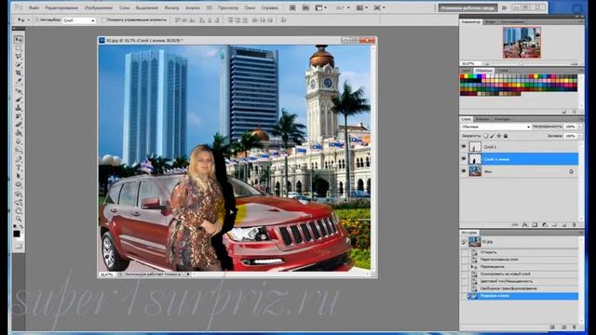The height and width of the screenshot is (335, 596).
Task: Open the blend mode Обычные dropdown
Action: (x=495, y=127)
